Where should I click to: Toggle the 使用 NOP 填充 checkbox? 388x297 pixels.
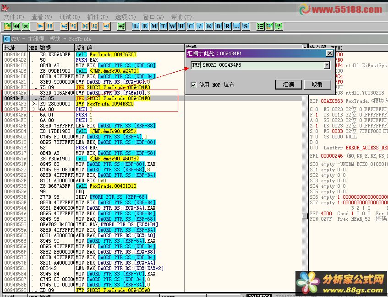[193, 85]
